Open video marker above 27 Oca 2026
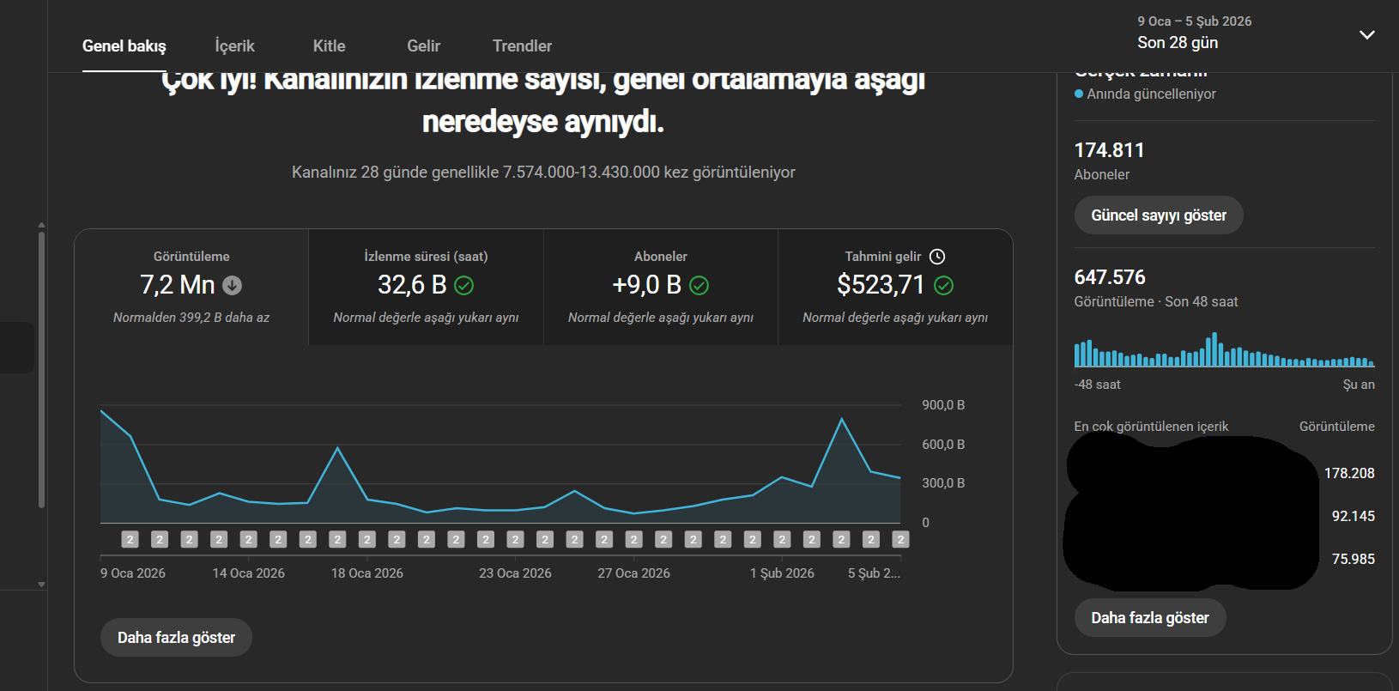 [633, 539]
